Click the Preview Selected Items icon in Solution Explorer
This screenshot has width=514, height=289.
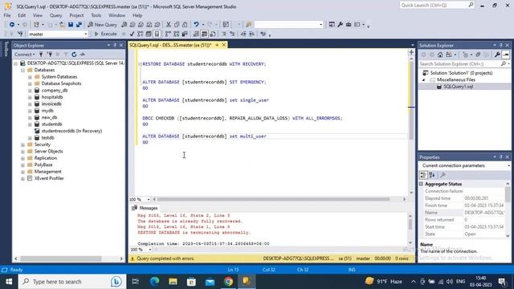(506, 55)
